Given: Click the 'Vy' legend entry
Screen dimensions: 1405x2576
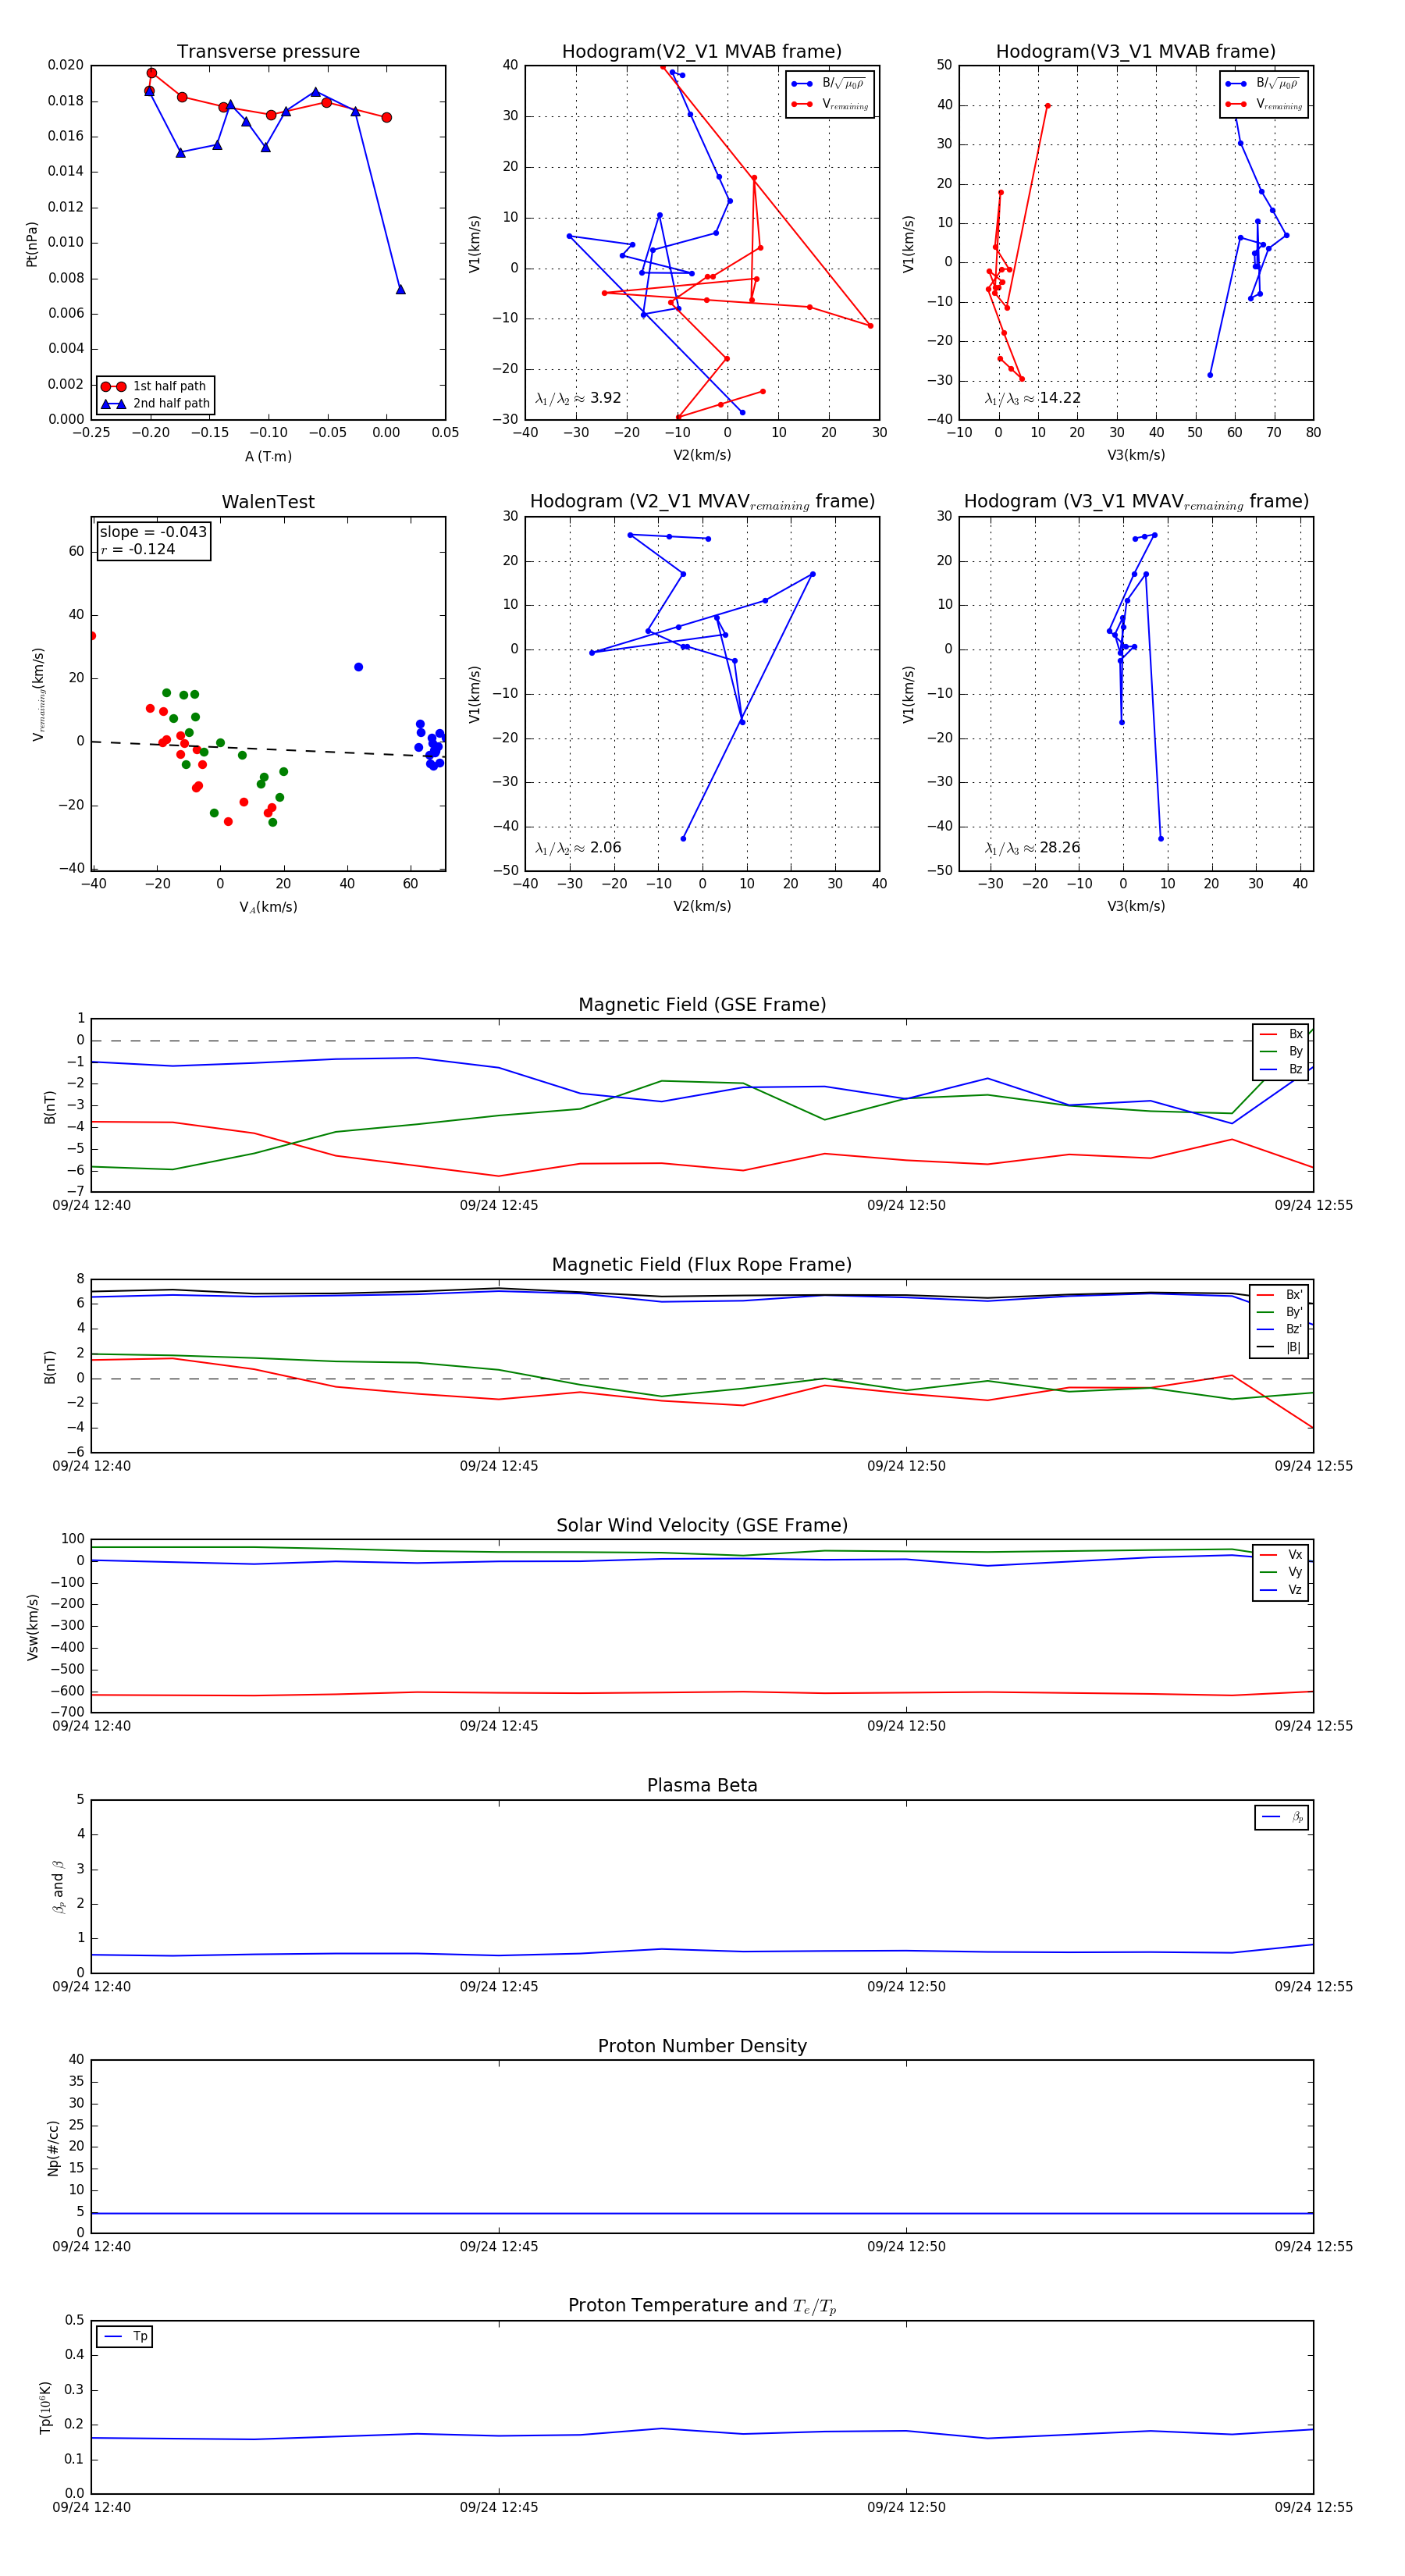Looking at the screenshot, I should tap(1281, 1572).
